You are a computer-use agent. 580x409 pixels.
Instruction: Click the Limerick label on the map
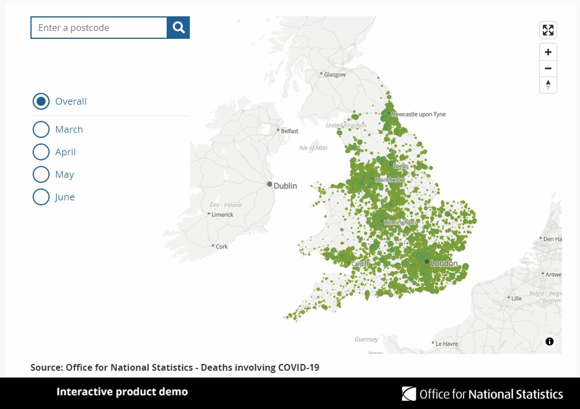coord(222,215)
